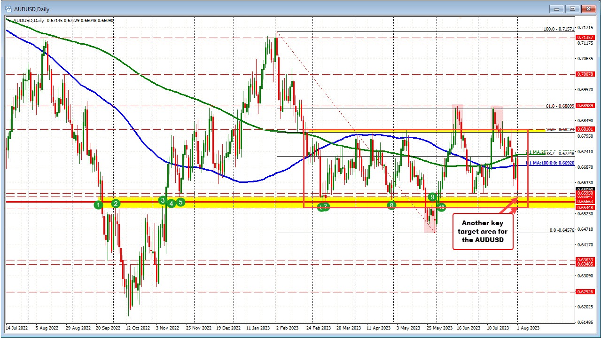The height and width of the screenshot is (338, 601).
Task: Click the blue D1 MA:100 0.66920 label
Action: 550,163
